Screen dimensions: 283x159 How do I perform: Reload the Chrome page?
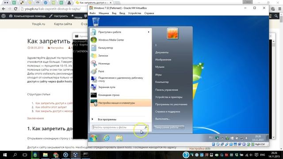coord(15,9)
